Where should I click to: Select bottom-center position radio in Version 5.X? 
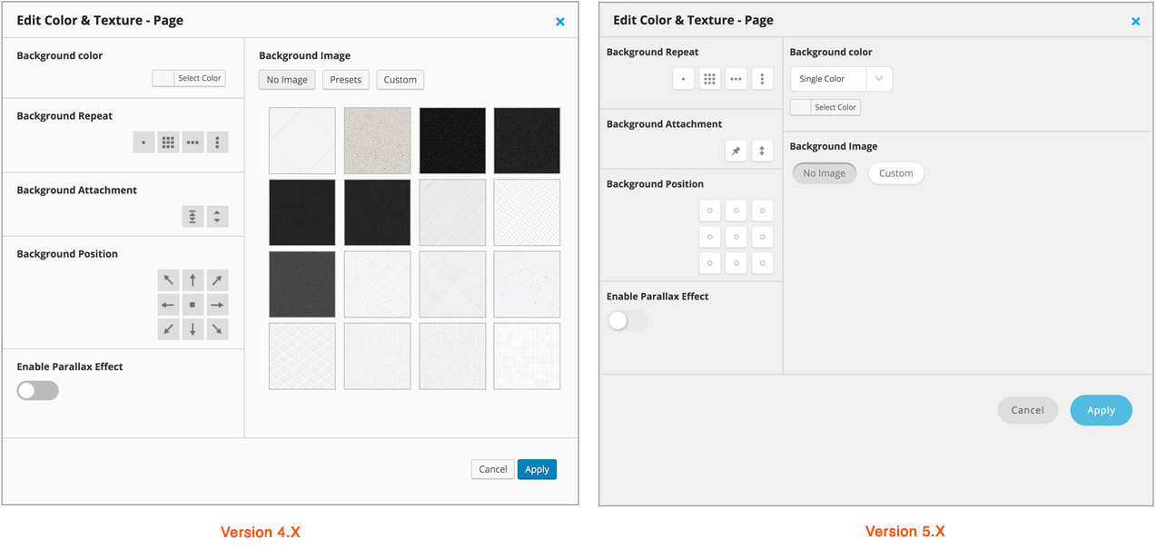coord(736,263)
